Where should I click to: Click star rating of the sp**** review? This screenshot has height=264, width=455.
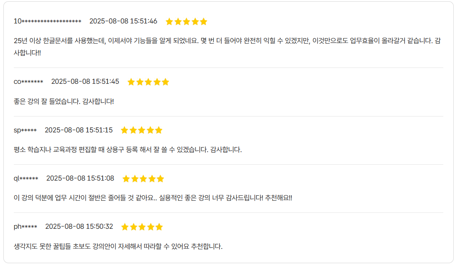tap(142, 130)
